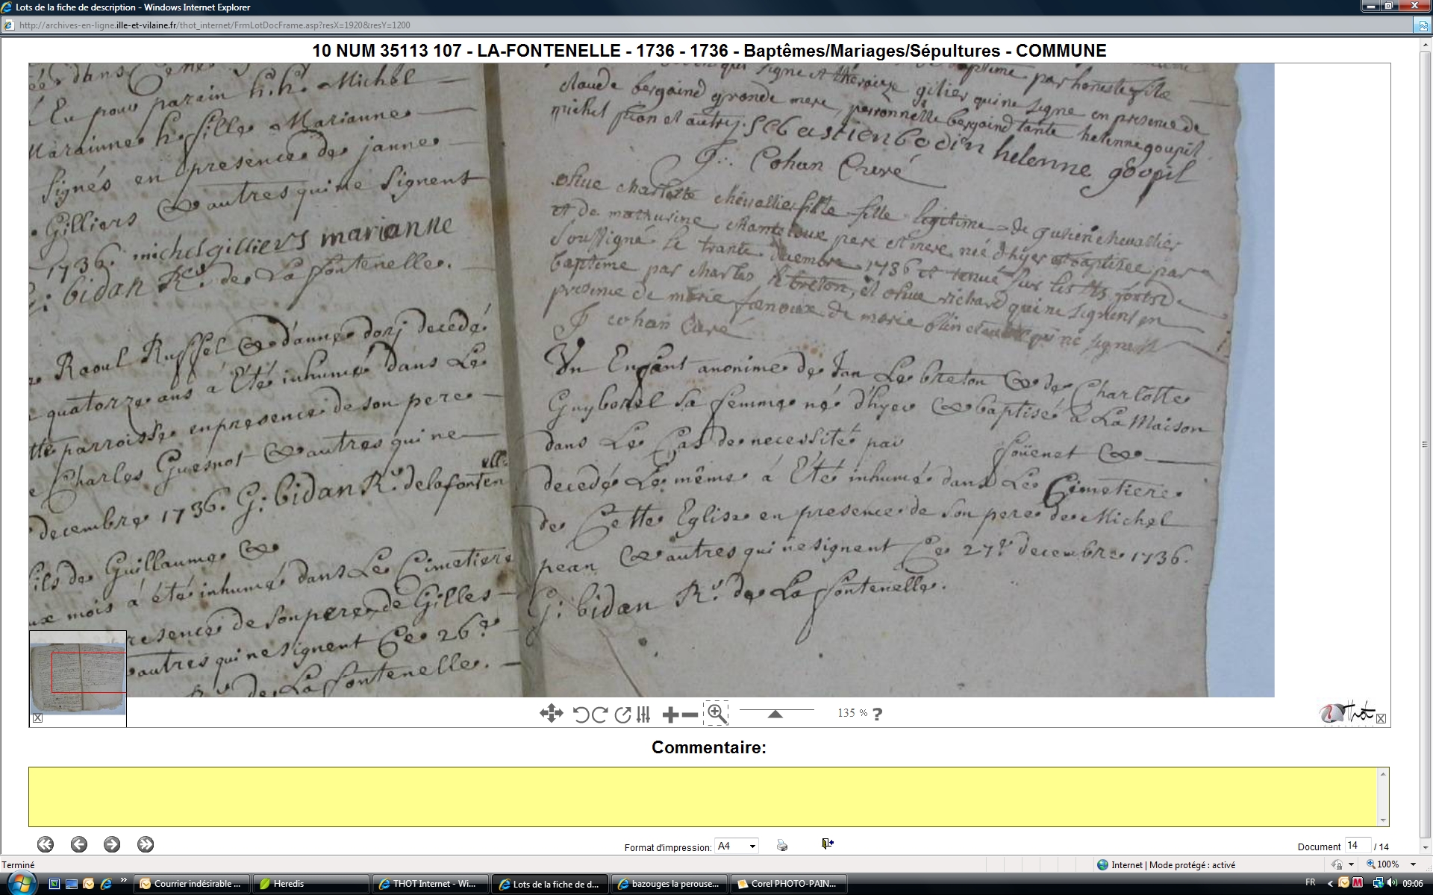Reset image rotation icon

622,715
